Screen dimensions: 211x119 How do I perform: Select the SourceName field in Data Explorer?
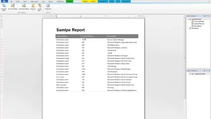point(197,26)
